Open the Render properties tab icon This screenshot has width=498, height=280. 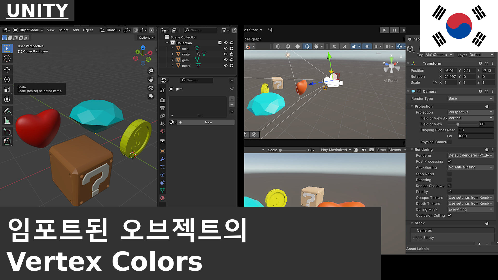tap(162, 100)
